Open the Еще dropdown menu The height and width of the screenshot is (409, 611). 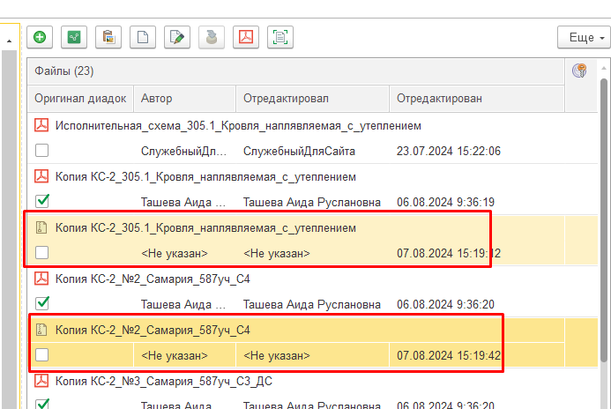(x=584, y=38)
